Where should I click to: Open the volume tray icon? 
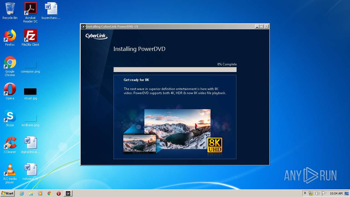click(317, 193)
